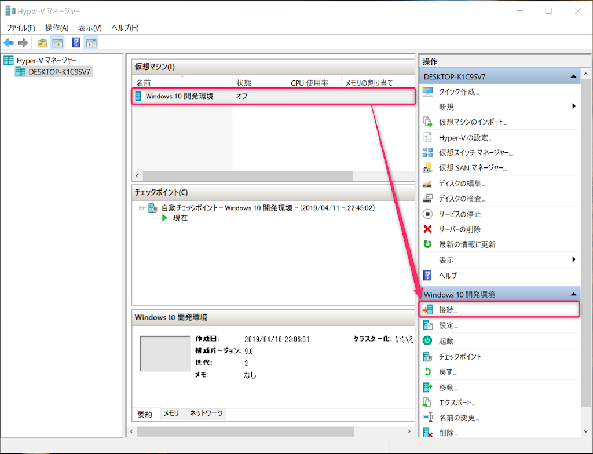Viewport: 593px width, 454px height.
Task: Sort by the CPU 使用率 column header
Action: pyautogui.click(x=314, y=83)
